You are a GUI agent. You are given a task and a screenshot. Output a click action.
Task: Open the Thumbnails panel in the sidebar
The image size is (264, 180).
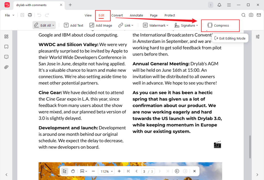[6, 37]
